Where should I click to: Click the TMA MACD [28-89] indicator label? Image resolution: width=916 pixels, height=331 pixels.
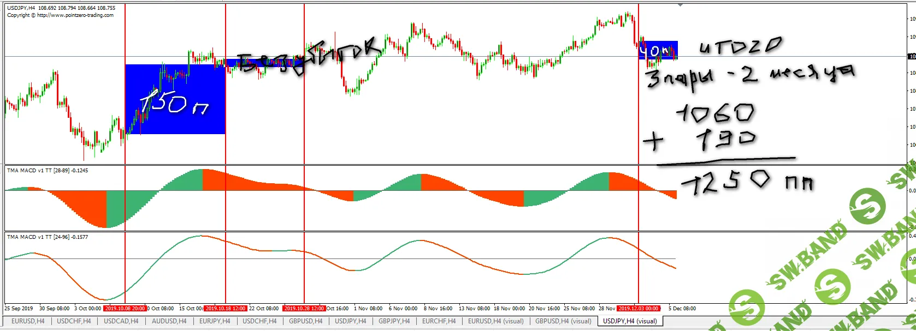47,171
